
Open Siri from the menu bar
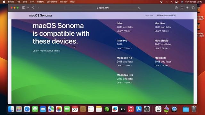coord(182,2)
